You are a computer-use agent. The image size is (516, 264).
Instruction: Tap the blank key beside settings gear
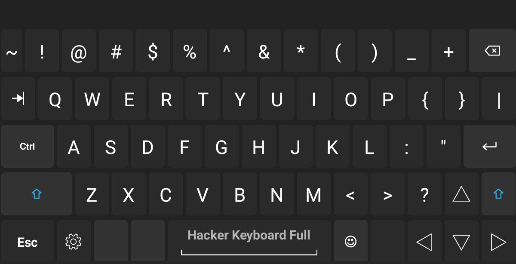[111, 242]
